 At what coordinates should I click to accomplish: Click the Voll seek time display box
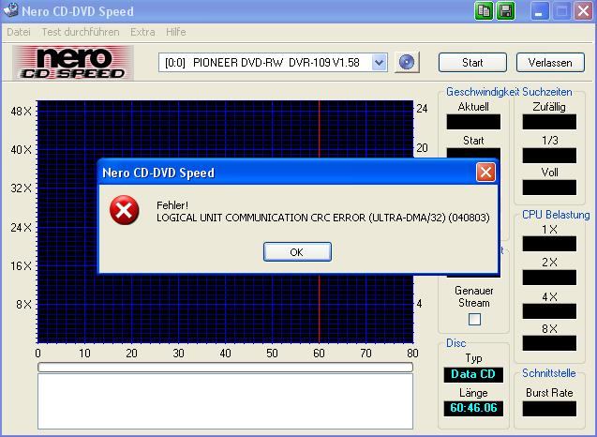549,188
